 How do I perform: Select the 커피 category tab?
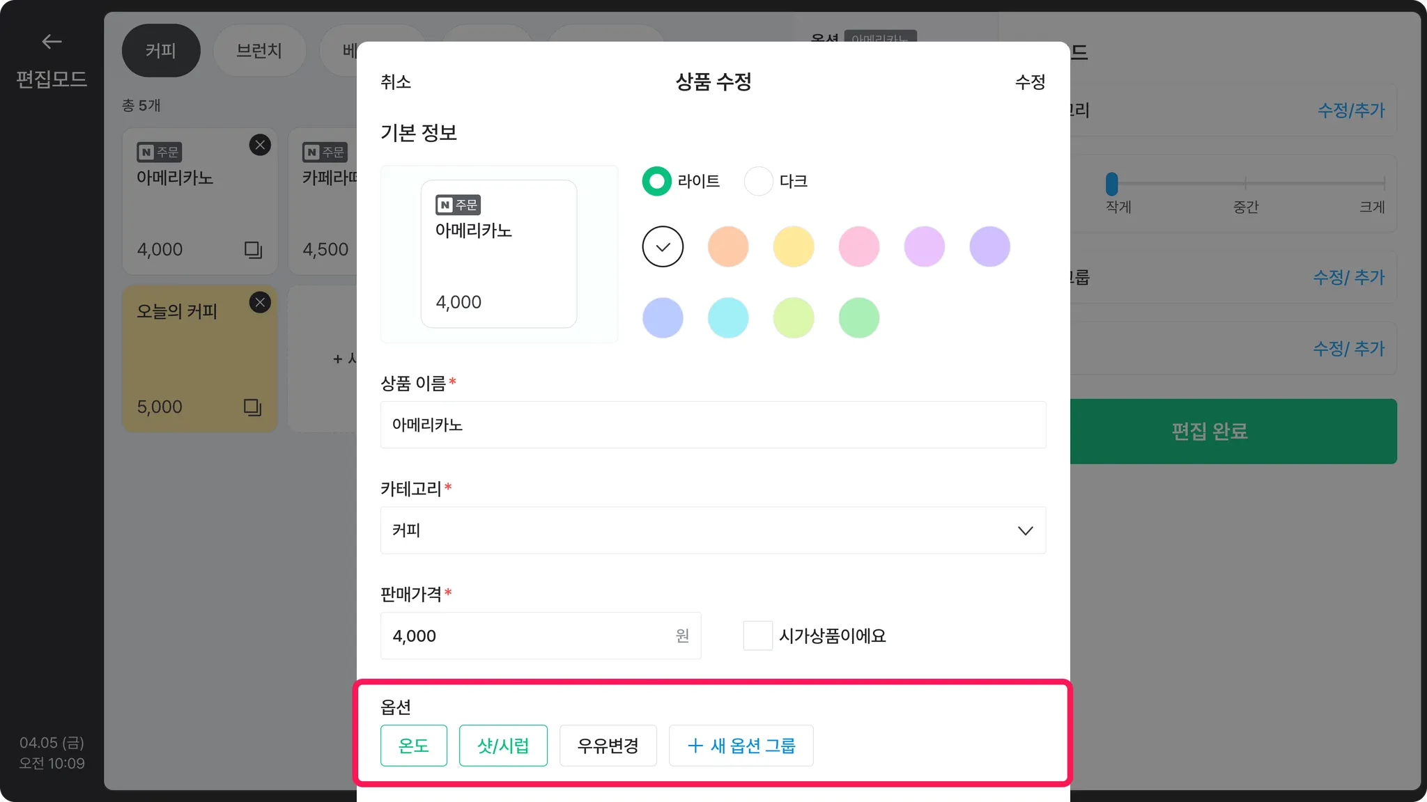click(x=161, y=51)
